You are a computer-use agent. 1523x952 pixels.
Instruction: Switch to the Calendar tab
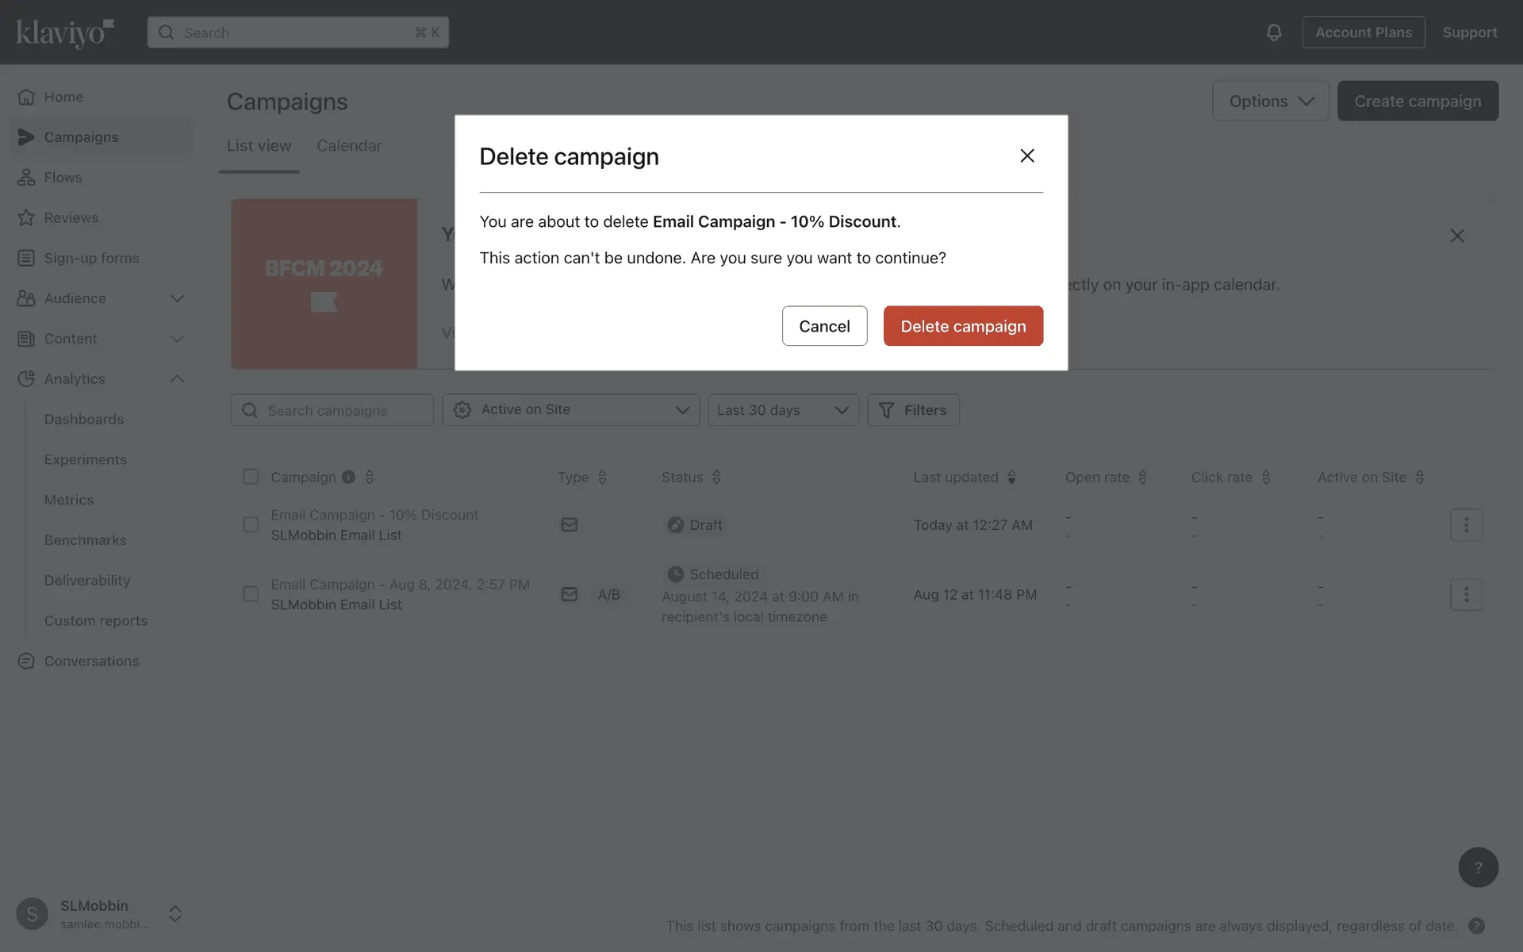point(349,146)
